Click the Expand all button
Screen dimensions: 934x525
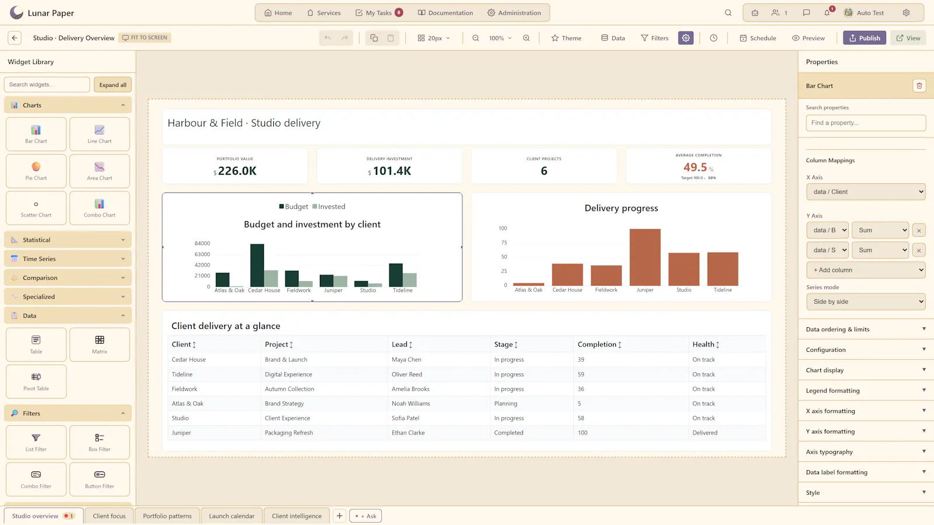[113, 85]
